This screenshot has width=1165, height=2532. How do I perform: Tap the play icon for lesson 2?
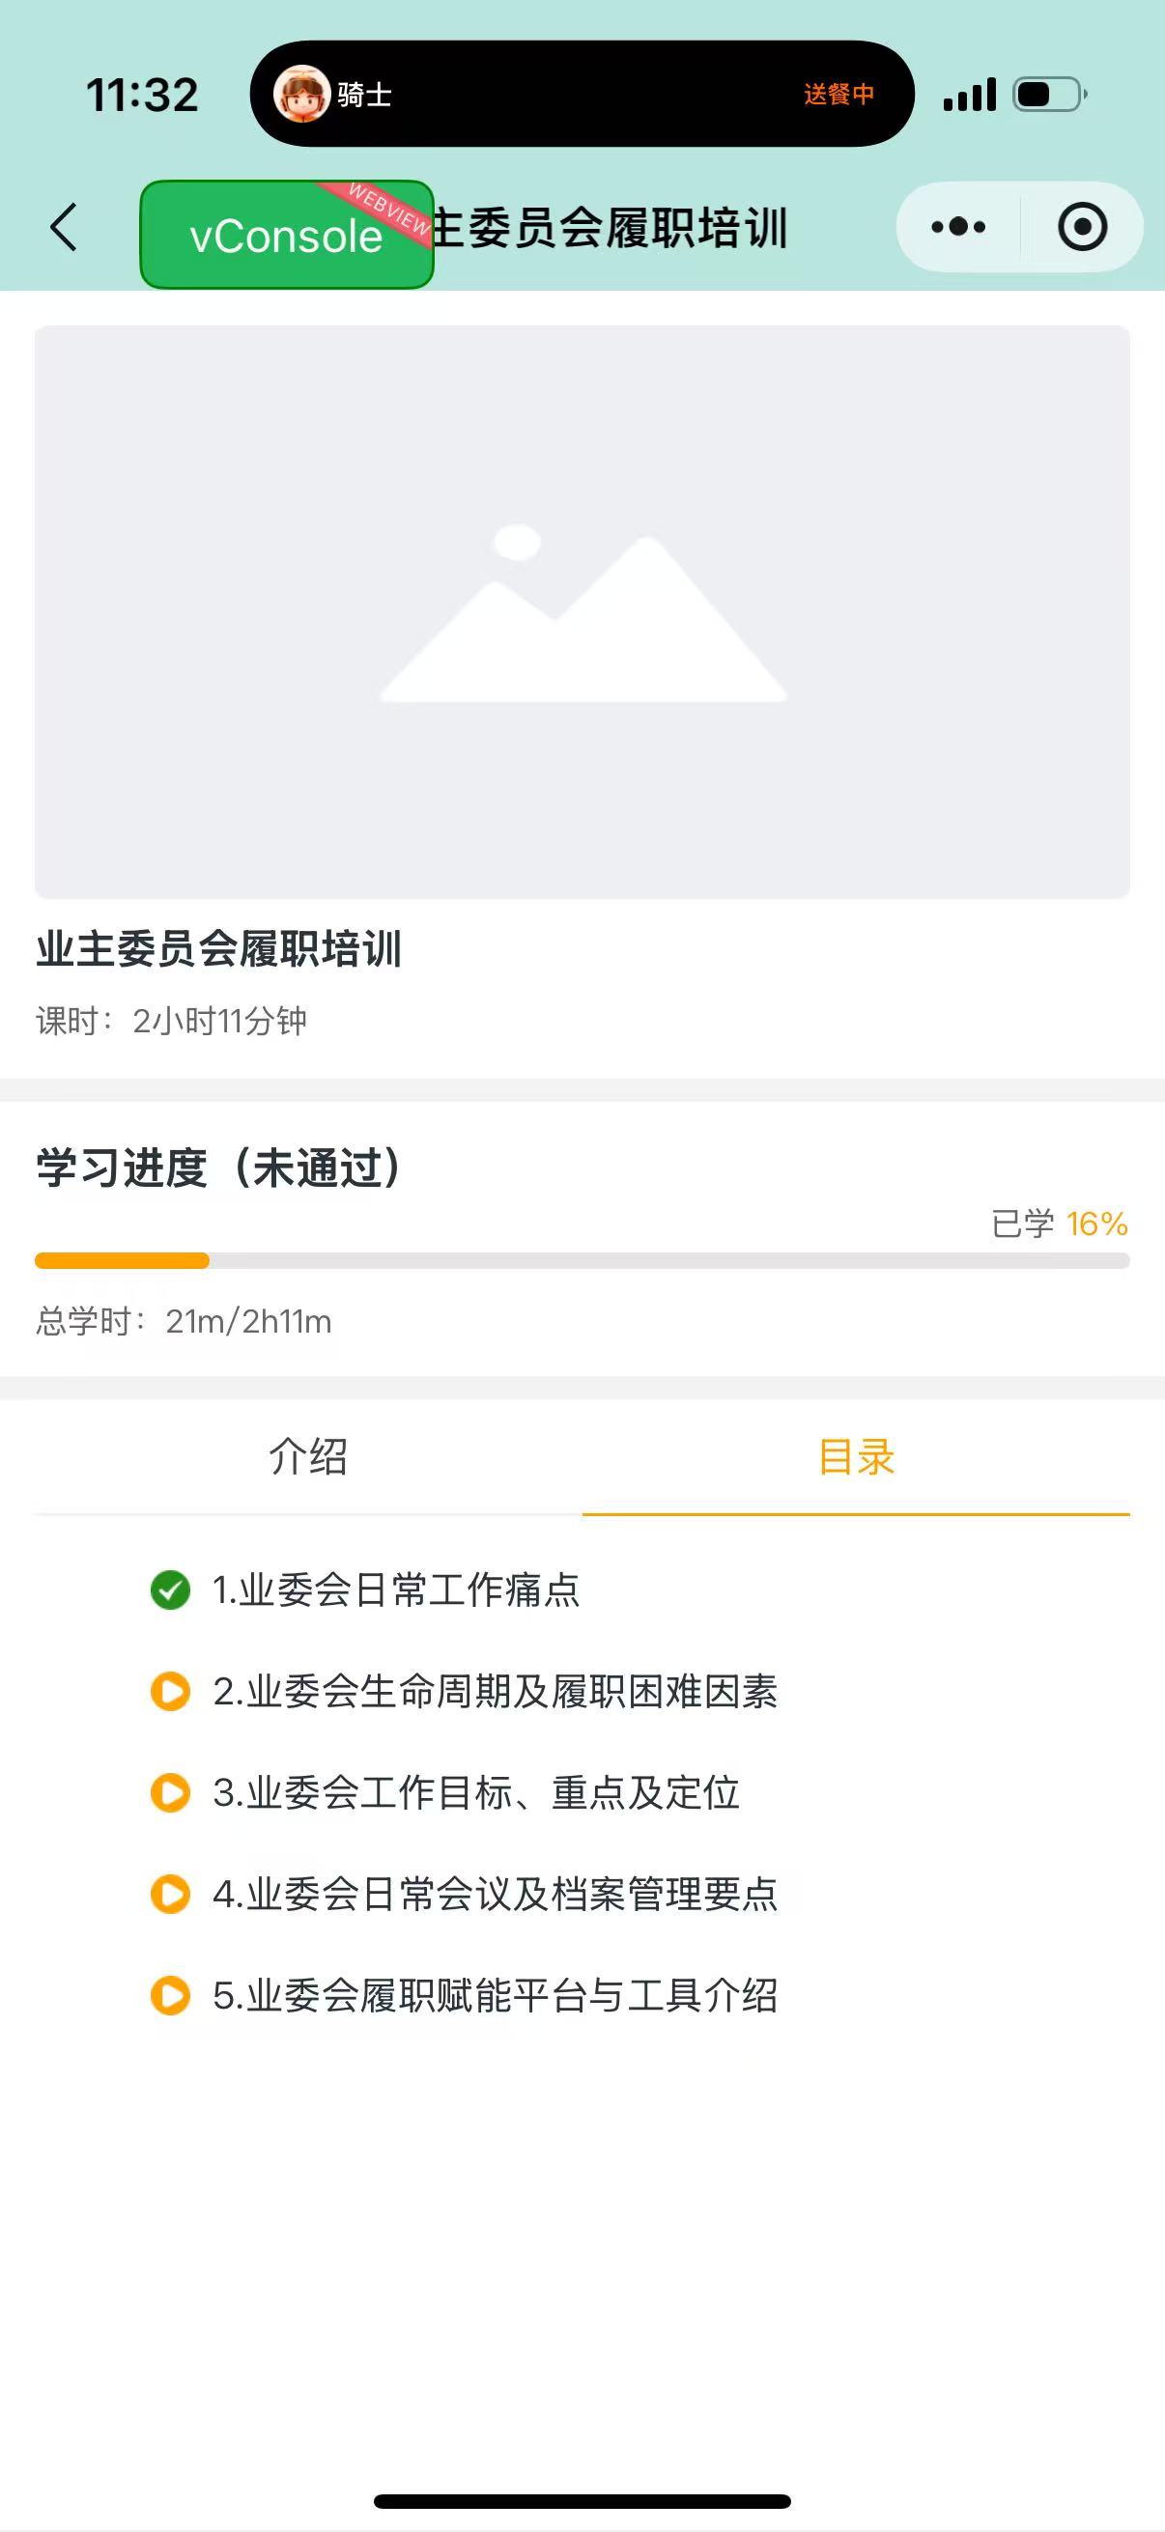click(x=170, y=1692)
